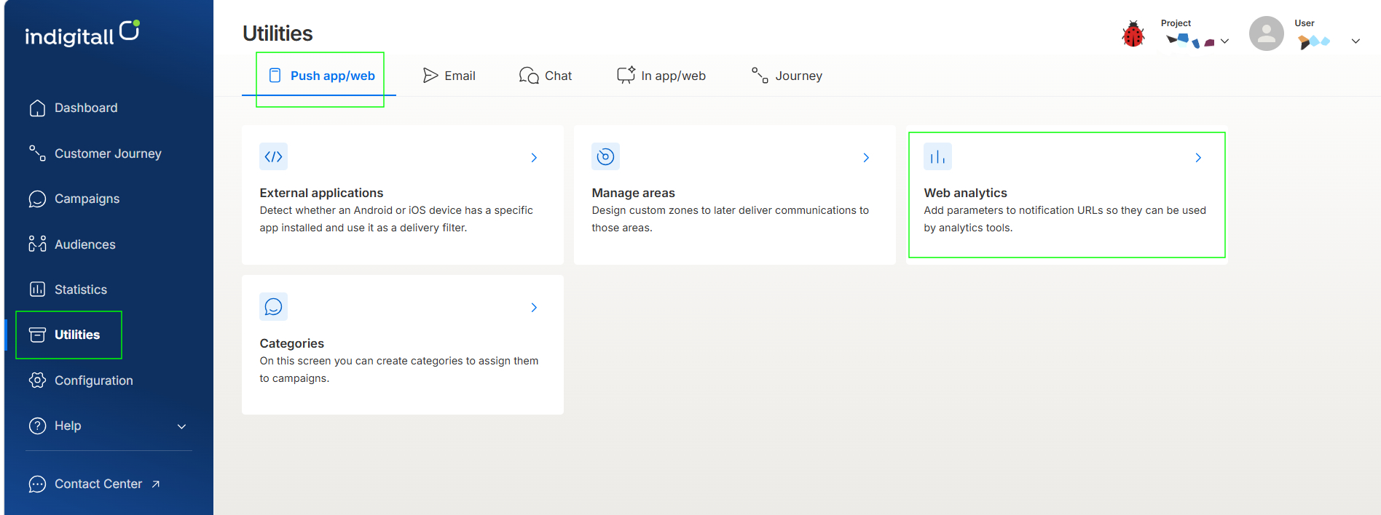Click the Web analytics bar chart icon
This screenshot has width=1381, height=515.
click(x=937, y=156)
